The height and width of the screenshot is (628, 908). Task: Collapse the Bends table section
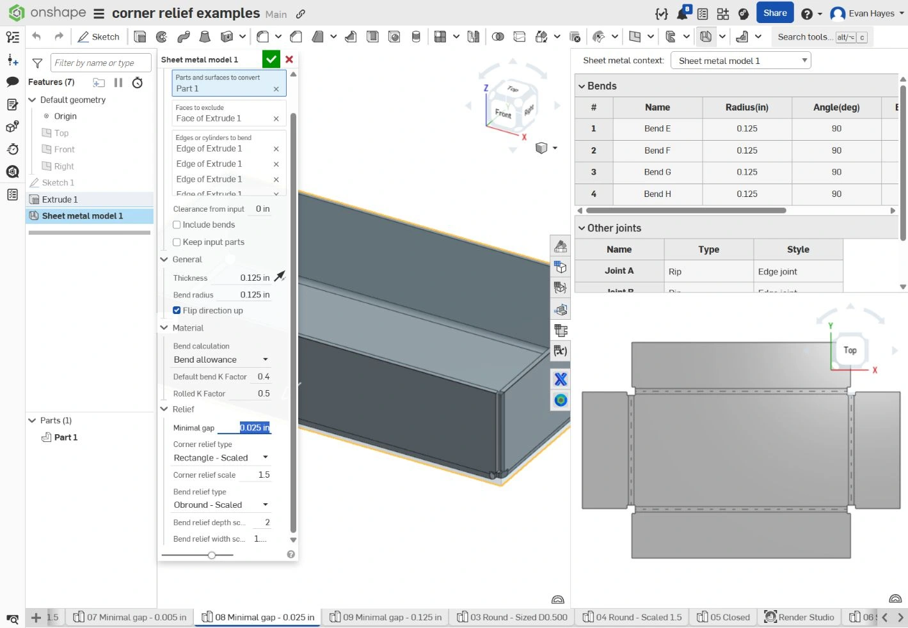(582, 86)
